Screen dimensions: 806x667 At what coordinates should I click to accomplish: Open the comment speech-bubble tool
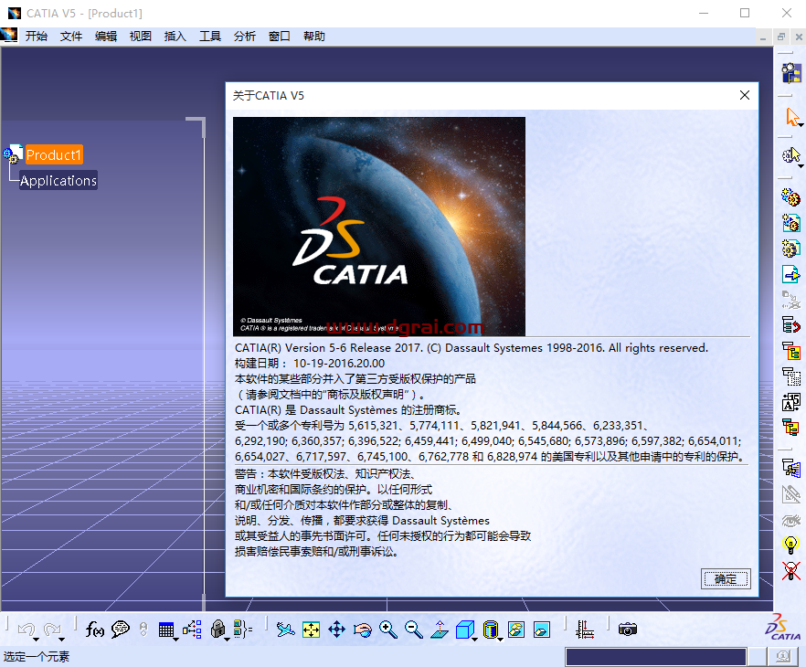121,629
